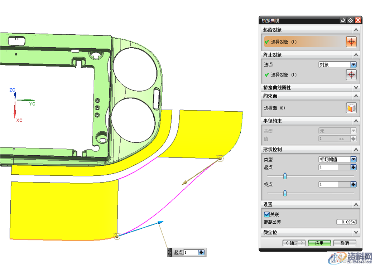Expand the 桥接曲线属性 section

pyautogui.click(x=356, y=88)
